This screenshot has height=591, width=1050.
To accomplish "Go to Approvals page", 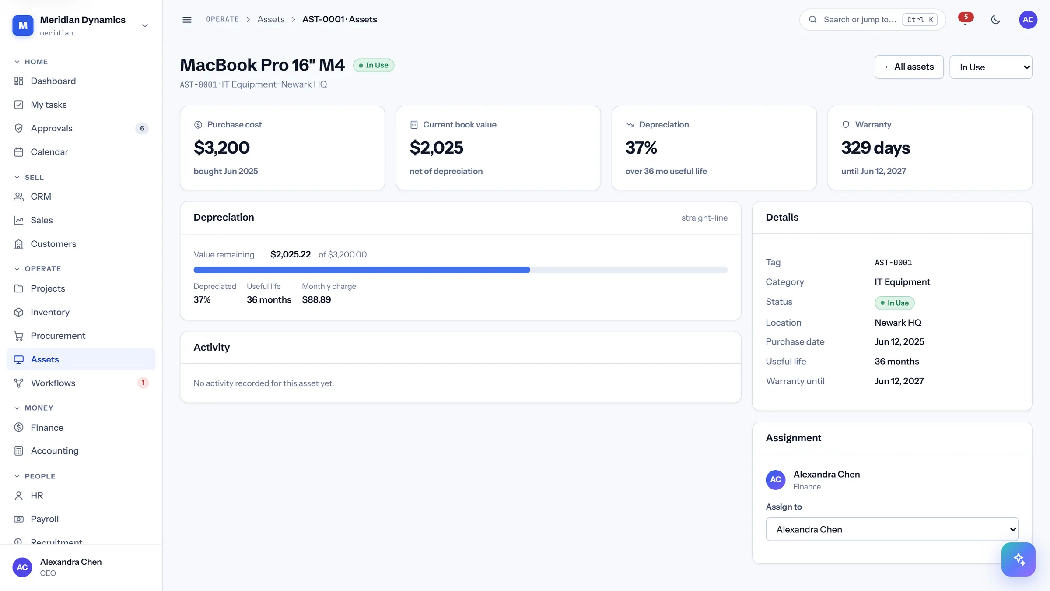I will [x=81, y=128].
